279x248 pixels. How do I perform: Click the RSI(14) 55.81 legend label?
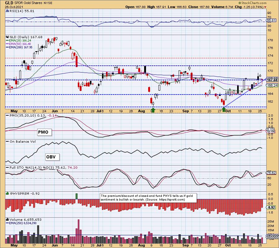(x=22, y=11)
